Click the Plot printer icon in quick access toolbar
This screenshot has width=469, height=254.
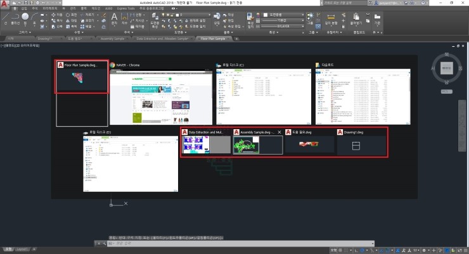tap(37, 3)
